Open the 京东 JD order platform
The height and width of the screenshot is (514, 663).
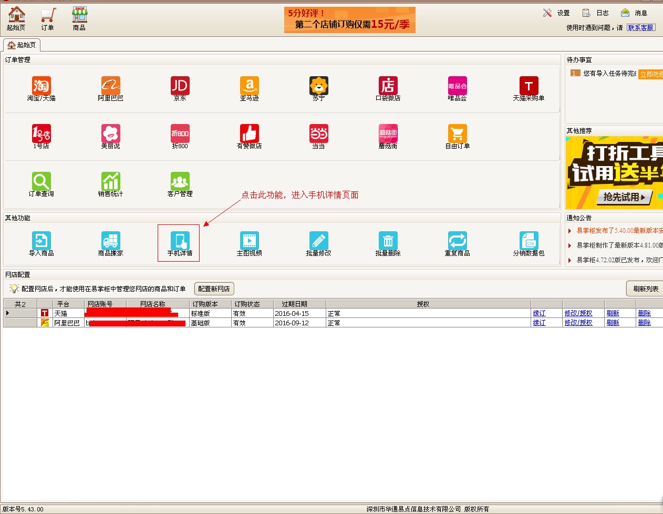pos(180,89)
